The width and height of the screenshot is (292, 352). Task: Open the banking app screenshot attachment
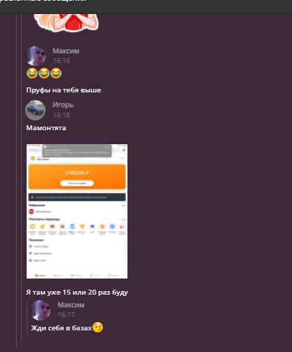coord(77,211)
